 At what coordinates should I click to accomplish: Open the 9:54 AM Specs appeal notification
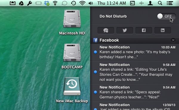click(135, 92)
